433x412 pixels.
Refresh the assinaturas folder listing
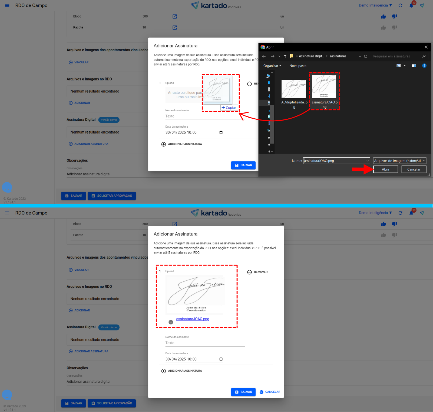click(366, 56)
